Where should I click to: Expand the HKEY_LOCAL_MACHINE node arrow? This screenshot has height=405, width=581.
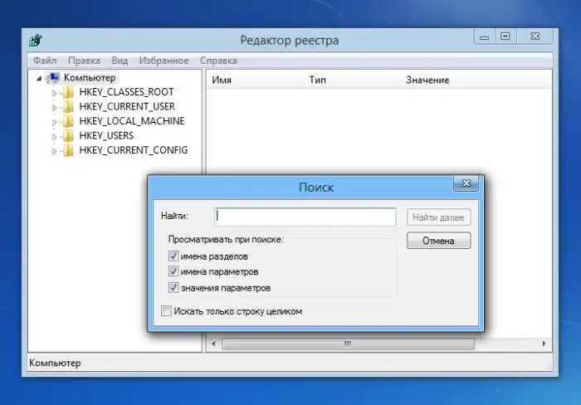tap(55, 122)
